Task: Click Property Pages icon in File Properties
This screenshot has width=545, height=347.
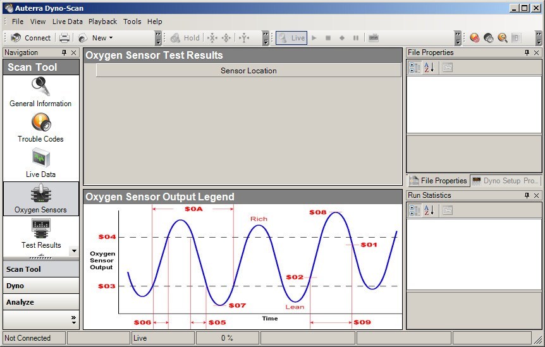Action: click(448, 68)
